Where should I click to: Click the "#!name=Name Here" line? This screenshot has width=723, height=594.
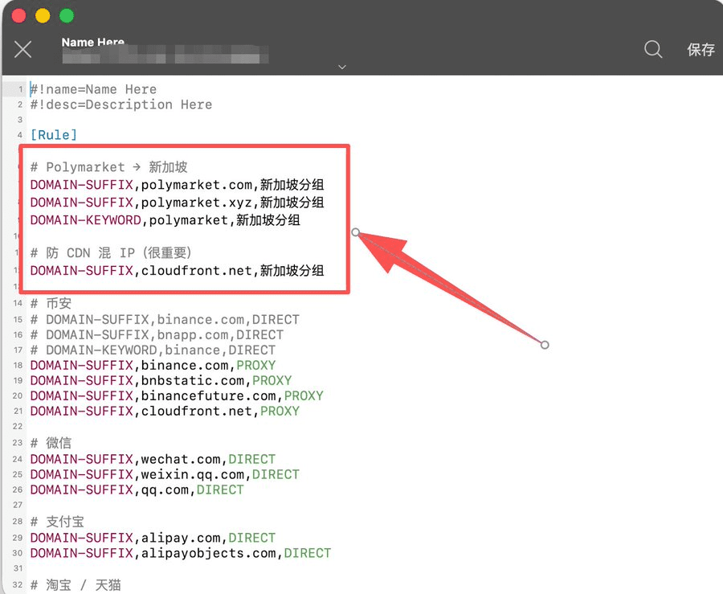click(x=93, y=89)
